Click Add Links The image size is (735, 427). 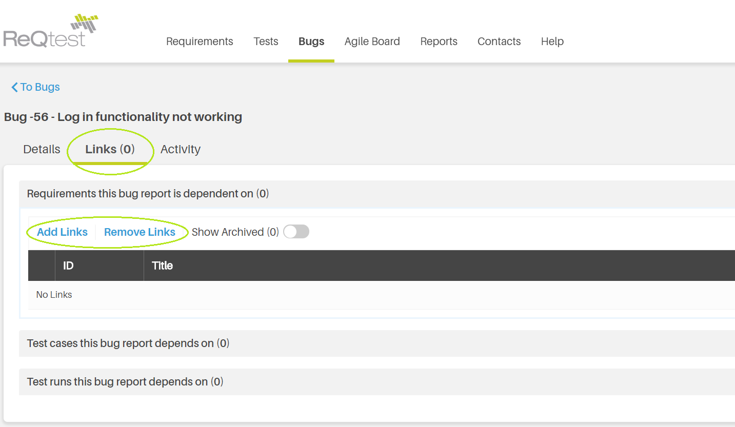pyautogui.click(x=62, y=232)
